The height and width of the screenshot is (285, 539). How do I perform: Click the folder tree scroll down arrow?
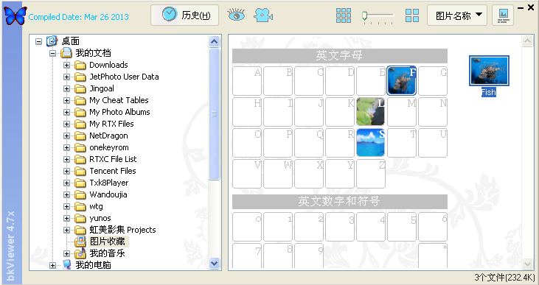pos(214,264)
